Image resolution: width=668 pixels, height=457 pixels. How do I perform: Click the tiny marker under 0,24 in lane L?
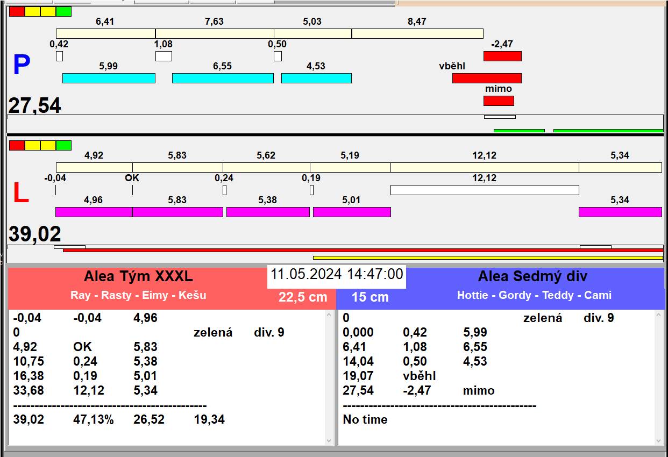[x=224, y=190]
